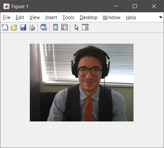Click the displayed webcam image
Image resolution: width=164 pixels, height=148 pixels.
click(x=82, y=83)
